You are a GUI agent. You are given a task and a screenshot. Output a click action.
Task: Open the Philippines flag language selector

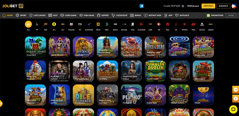pos(234,6)
